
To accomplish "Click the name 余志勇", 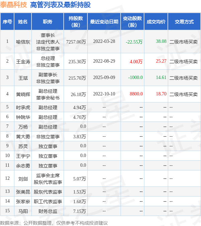I will point(23,166).
